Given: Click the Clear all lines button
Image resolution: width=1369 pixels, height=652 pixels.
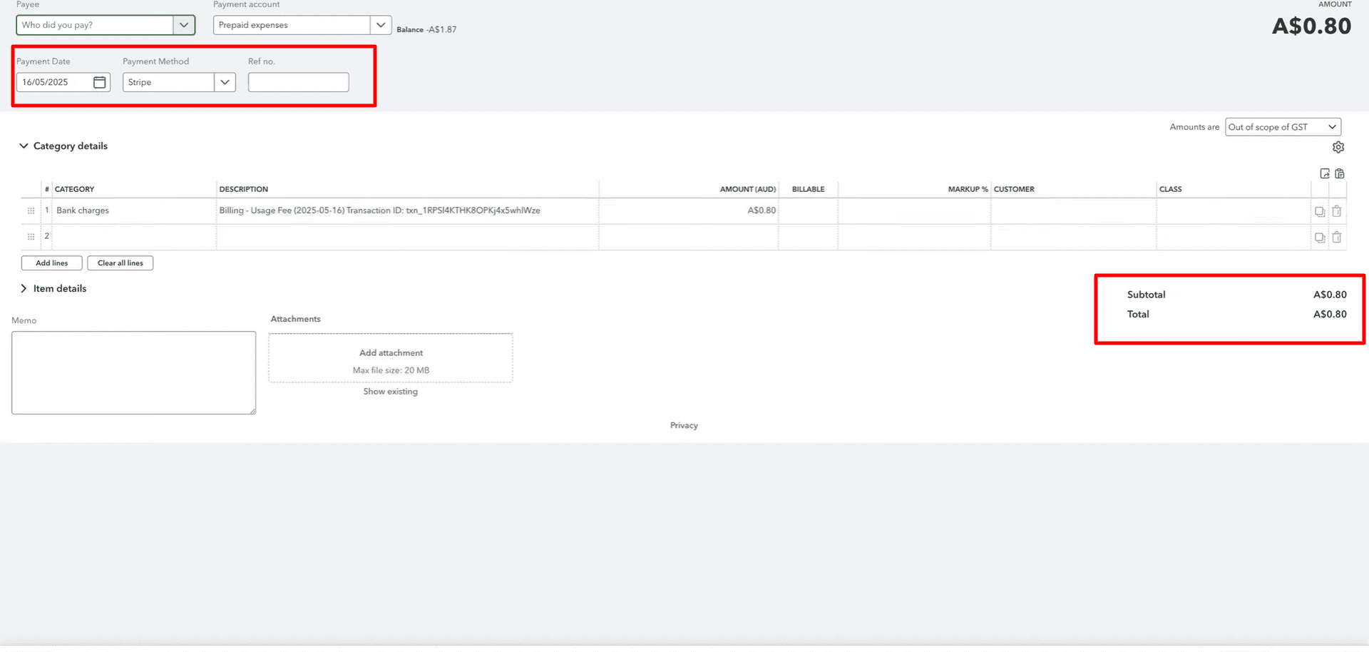Looking at the screenshot, I should pos(120,263).
